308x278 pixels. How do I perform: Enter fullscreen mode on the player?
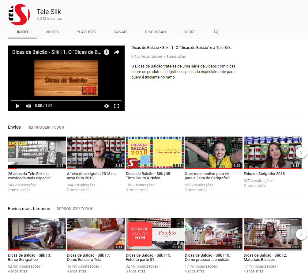[x=116, y=106]
